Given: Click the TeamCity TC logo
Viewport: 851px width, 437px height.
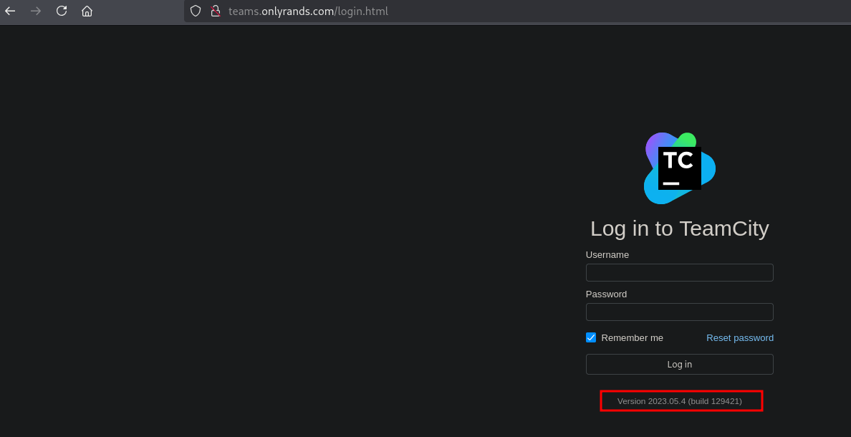Looking at the screenshot, I should click(x=679, y=168).
